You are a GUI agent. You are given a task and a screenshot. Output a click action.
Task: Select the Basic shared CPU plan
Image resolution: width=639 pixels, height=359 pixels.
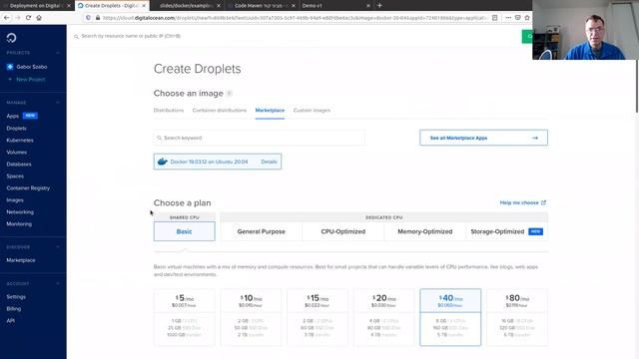184,231
